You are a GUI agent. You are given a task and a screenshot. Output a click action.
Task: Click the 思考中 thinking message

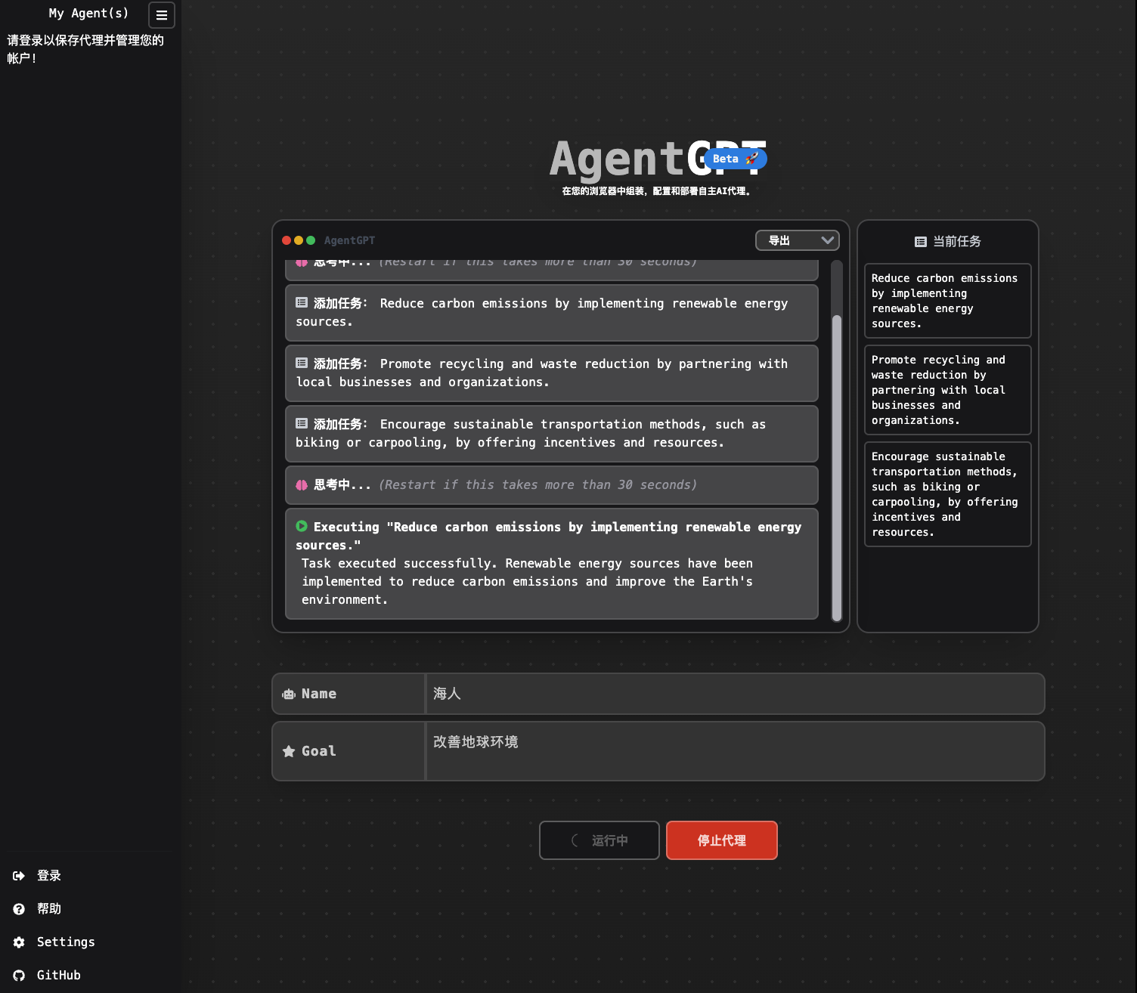(x=552, y=485)
